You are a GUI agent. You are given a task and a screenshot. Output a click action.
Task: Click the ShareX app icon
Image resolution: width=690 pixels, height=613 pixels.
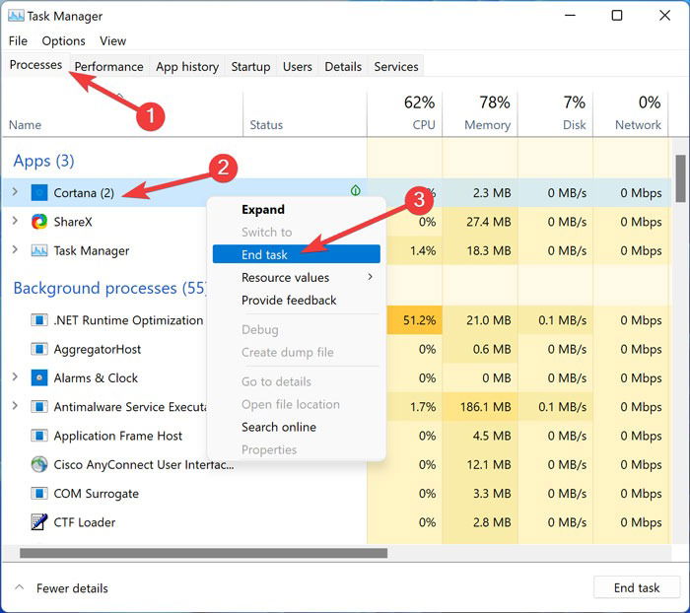click(39, 222)
